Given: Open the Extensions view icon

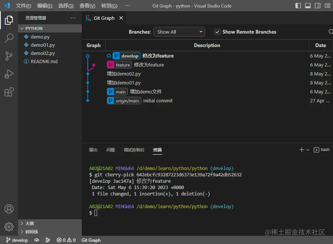Looking at the screenshot, I should coord(9,92).
